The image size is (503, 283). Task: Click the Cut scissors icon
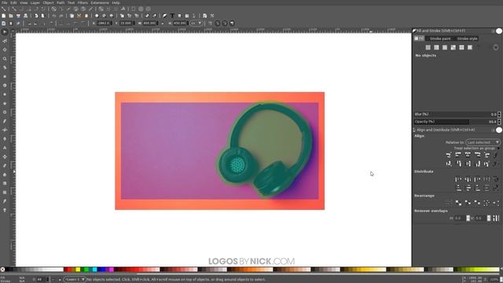pos(79,16)
